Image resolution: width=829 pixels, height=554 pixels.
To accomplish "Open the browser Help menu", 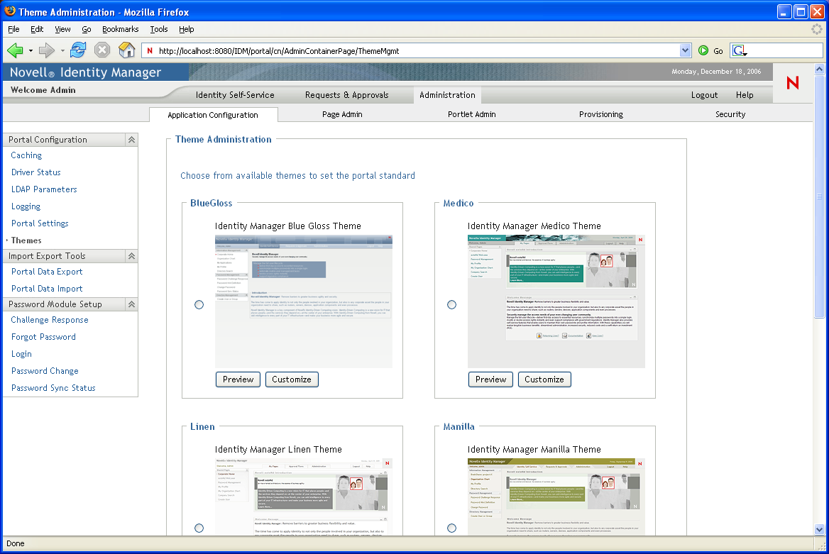I will [186, 29].
